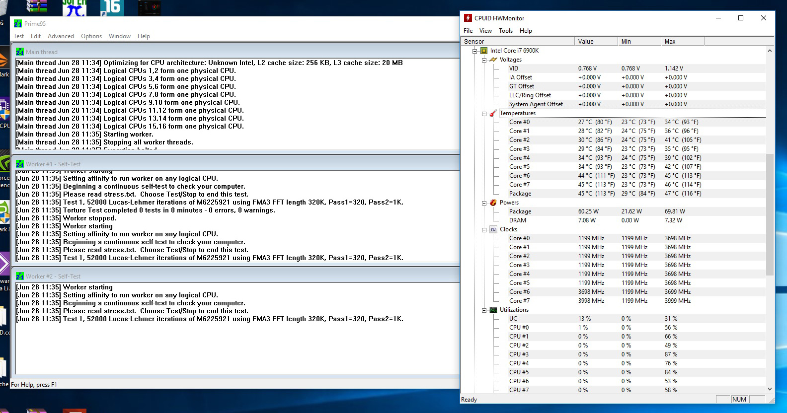Click the Main thread window icon
This screenshot has height=413, width=787.
[x=20, y=52]
